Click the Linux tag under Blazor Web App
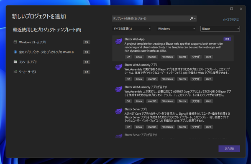Image resolution: width=251 pixels, height=164 pixels. pyautogui.click(x=139, y=57)
